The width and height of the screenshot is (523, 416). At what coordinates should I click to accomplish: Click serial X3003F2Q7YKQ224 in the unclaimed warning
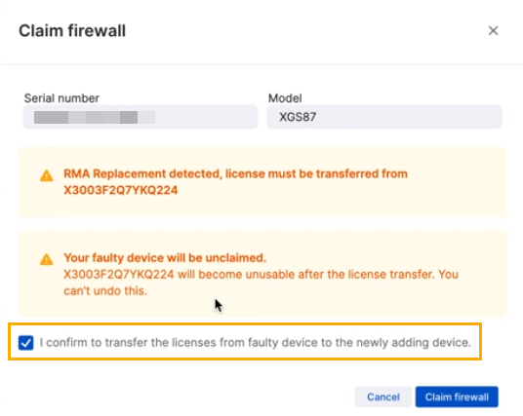click(119, 275)
